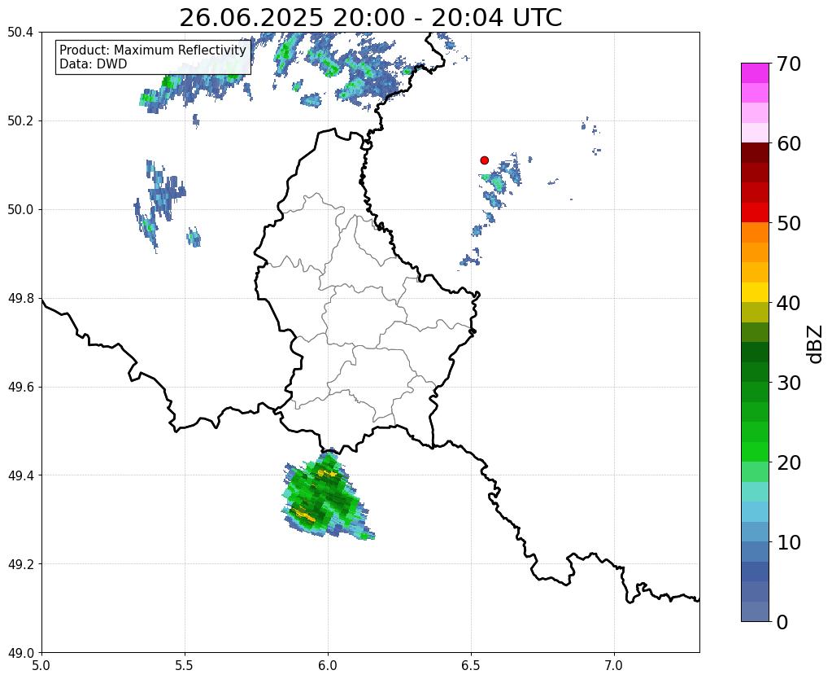Viewport: 832px width, 679px height.
Task: Click the colorbar tick label "0"
Action: coord(782,622)
